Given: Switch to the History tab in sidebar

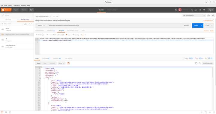Looking at the screenshot, I should pos(8,19).
